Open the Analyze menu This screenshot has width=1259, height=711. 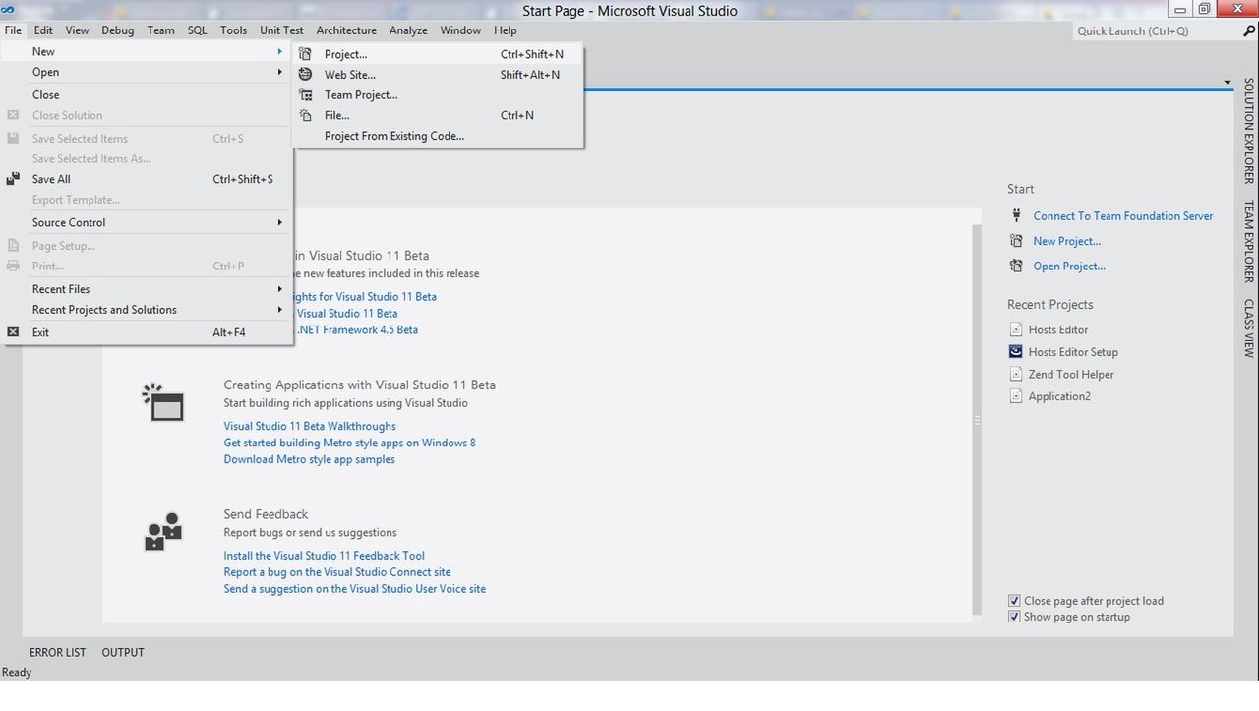tap(408, 30)
